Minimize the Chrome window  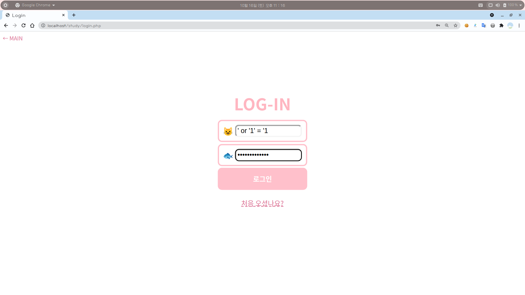pyautogui.click(x=502, y=15)
